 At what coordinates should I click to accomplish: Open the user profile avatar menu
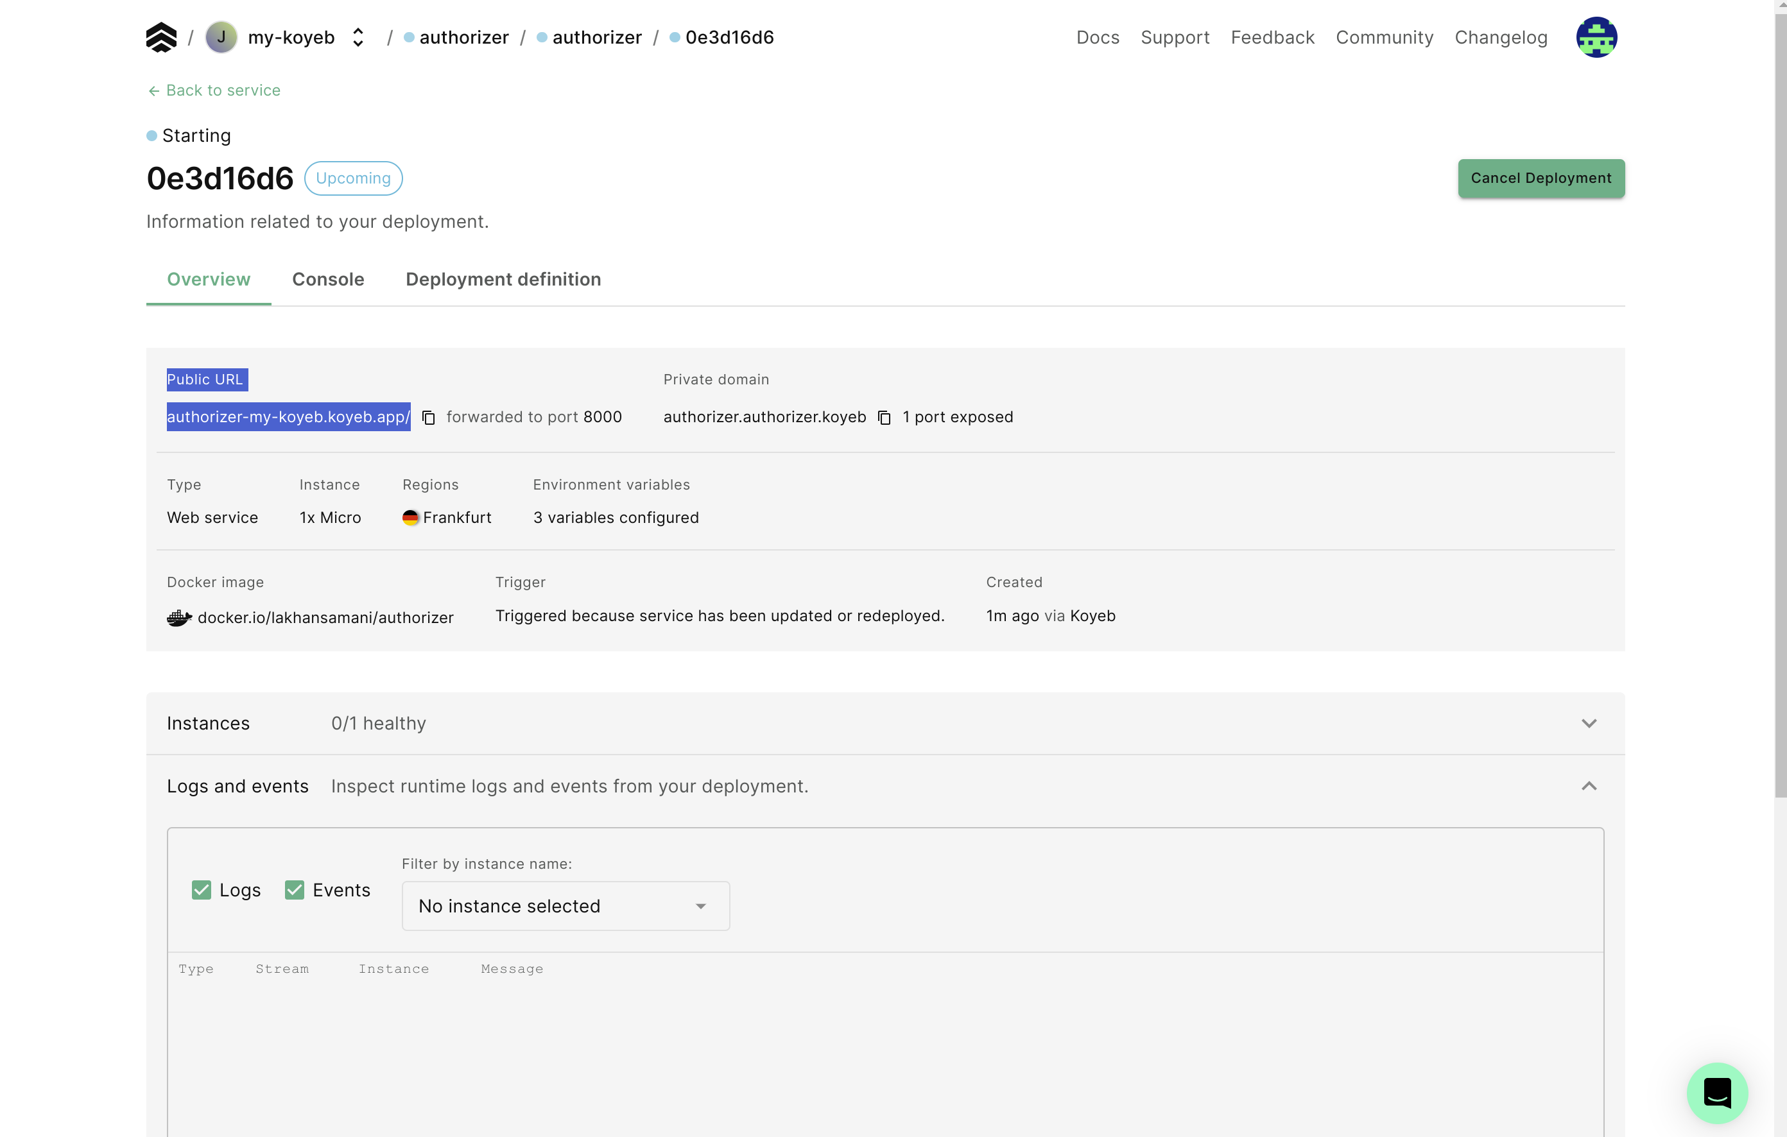1596,37
